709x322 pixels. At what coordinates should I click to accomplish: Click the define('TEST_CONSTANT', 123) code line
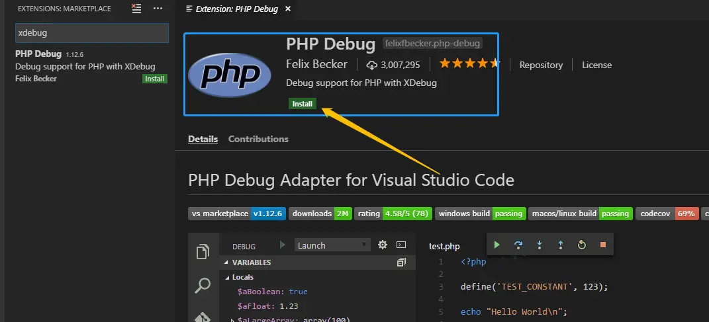click(534, 287)
